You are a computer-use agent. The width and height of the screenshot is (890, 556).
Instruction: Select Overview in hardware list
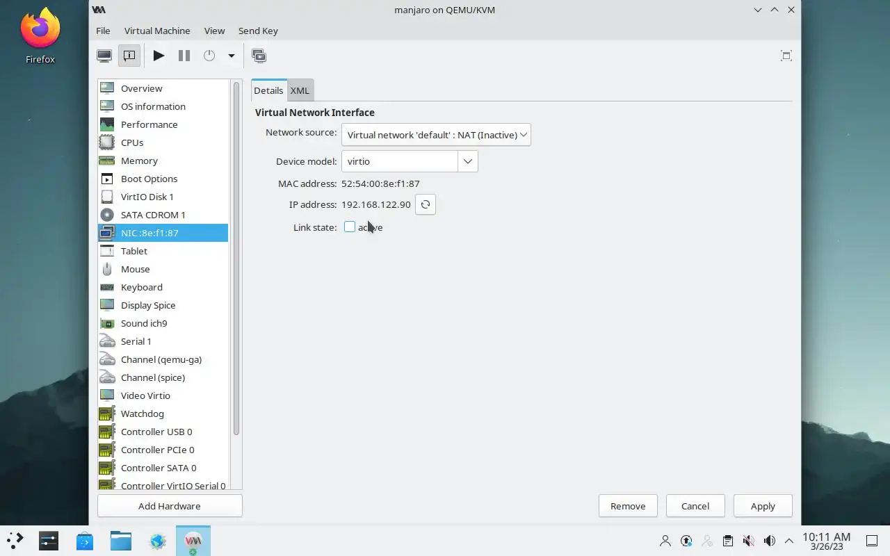click(163, 88)
